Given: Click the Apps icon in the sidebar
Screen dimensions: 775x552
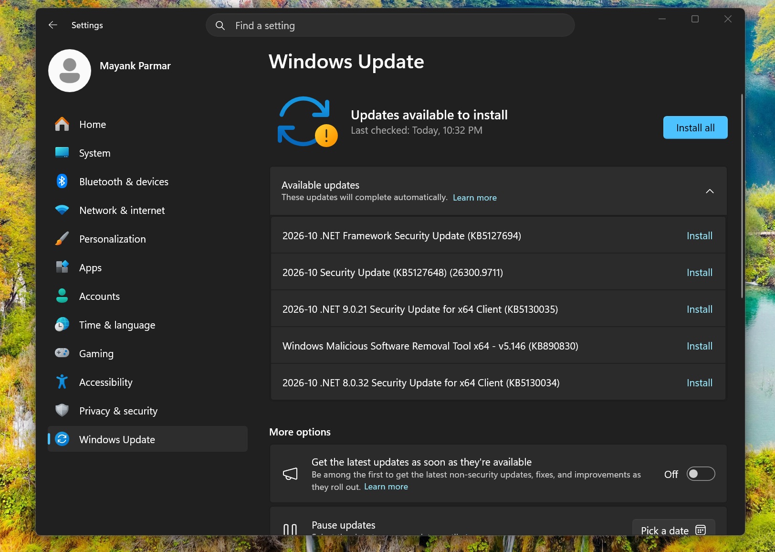Looking at the screenshot, I should click(x=62, y=267).
